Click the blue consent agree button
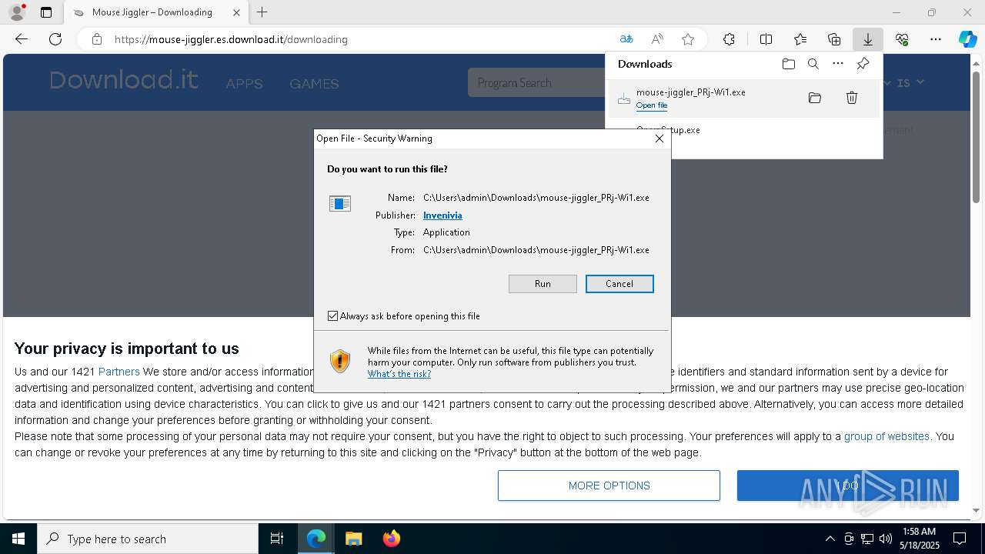985x554 pixels. 848,486
